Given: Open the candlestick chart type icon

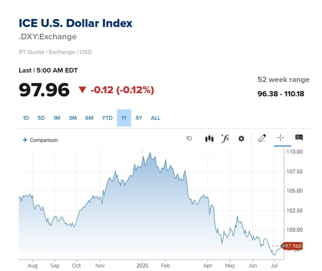Looking at the screenshot, I should [x=209, y=139].
